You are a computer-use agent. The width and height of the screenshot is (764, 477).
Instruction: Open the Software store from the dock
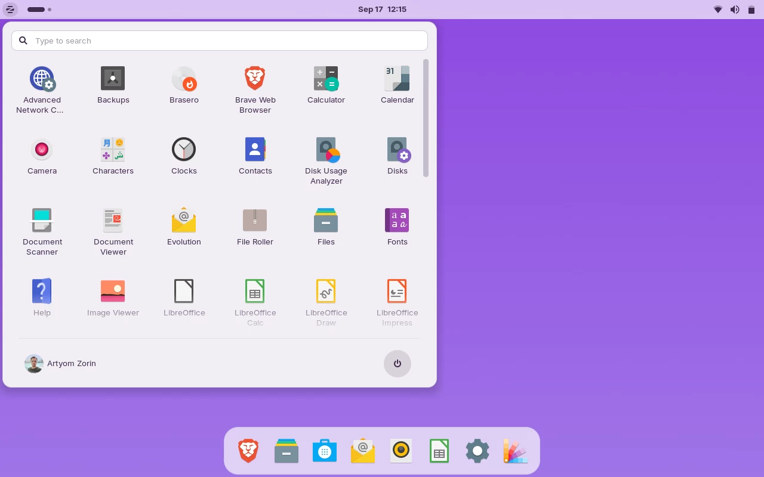tap(324, 451)
